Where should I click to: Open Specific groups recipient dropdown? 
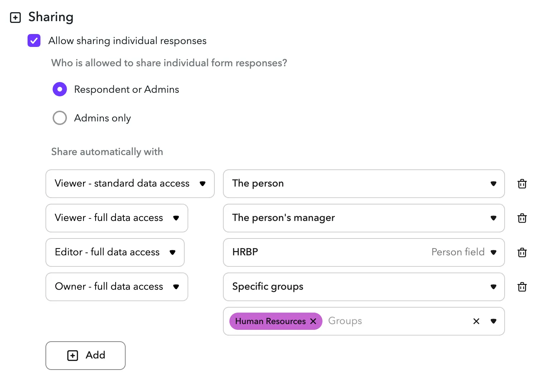[364, 287]
